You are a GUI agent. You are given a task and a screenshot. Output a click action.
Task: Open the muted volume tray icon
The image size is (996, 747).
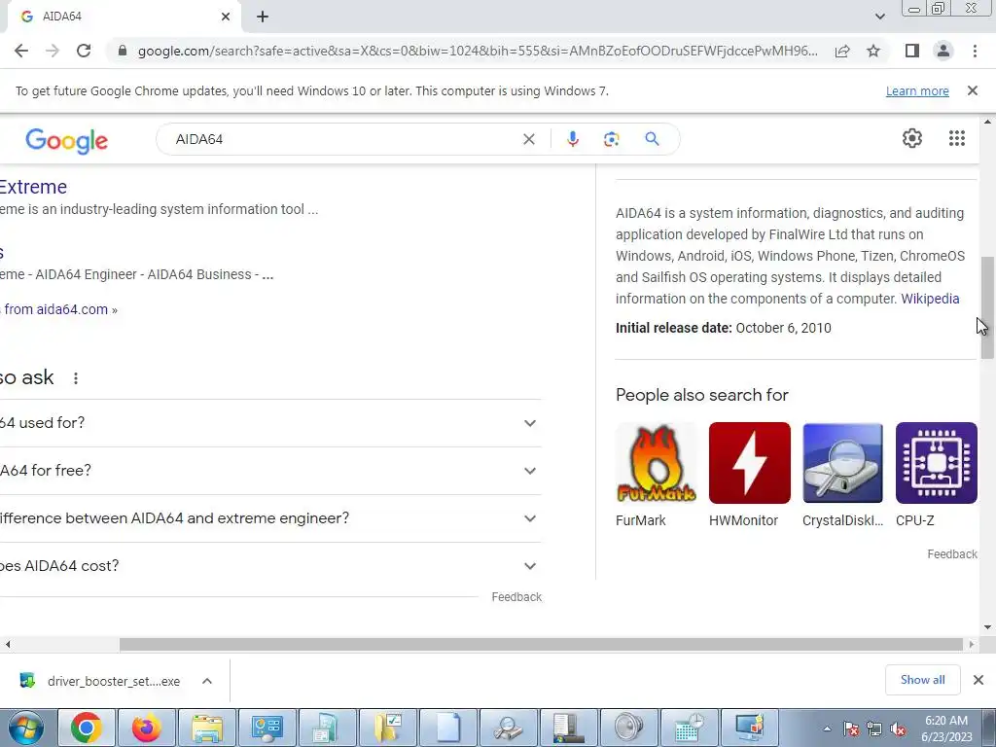898,729
